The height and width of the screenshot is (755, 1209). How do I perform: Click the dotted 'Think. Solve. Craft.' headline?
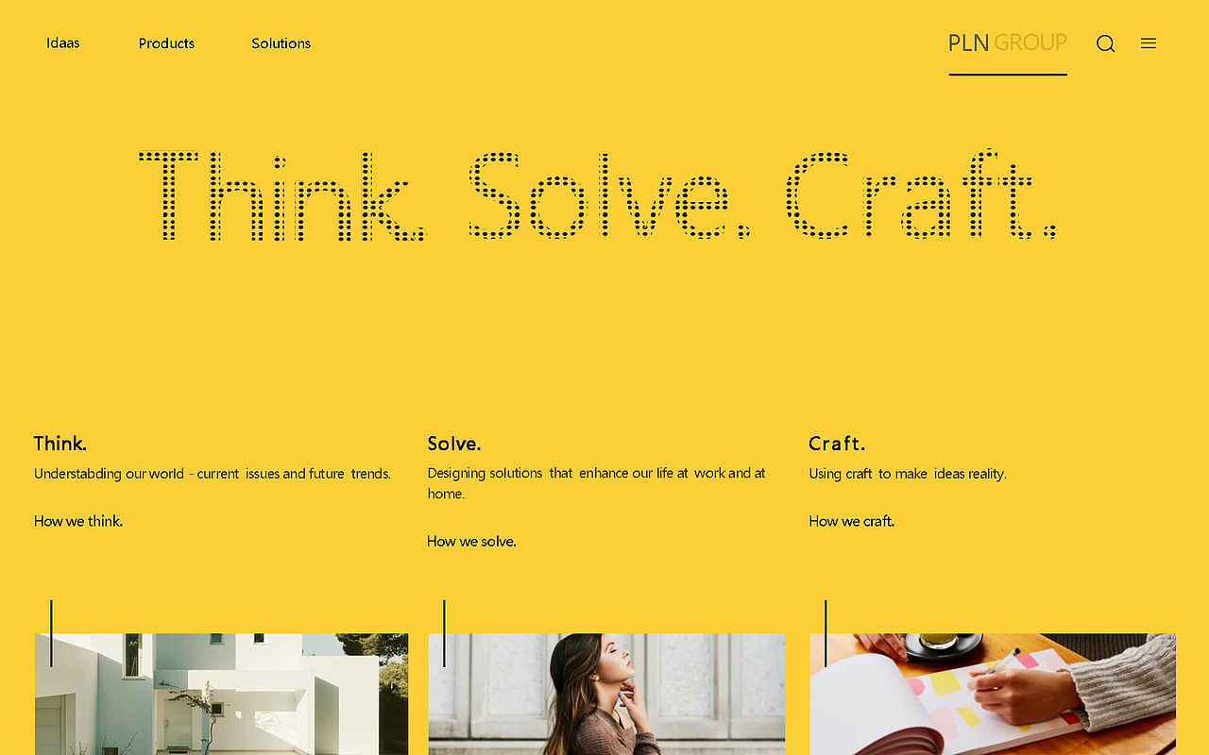(597, 194)
